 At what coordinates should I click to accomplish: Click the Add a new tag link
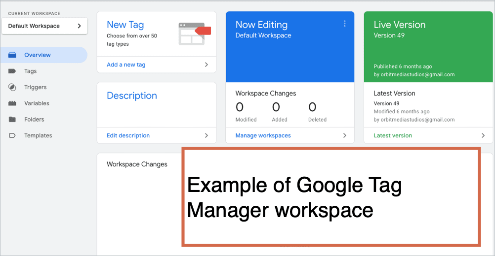point(126,64)
